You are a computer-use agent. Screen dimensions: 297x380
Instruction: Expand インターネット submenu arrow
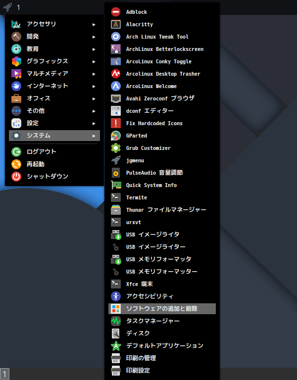tap(94, 86)
